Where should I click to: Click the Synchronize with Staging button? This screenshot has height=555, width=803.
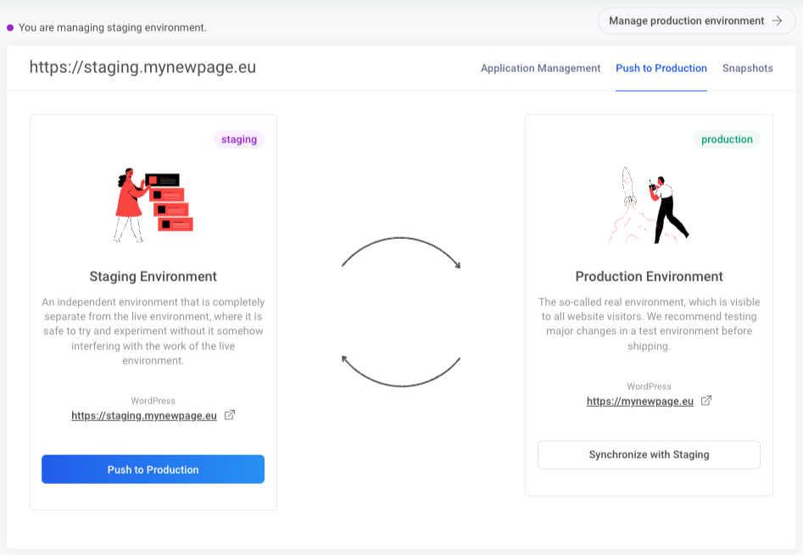(649, 455)
